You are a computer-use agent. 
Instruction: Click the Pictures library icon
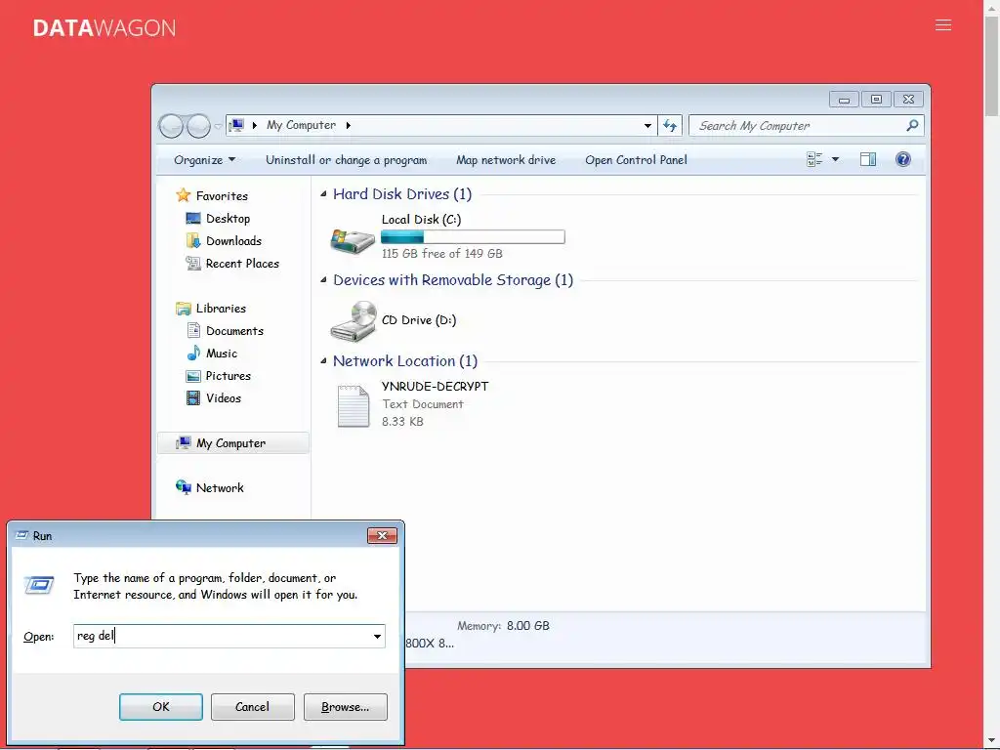pos(193,376)
